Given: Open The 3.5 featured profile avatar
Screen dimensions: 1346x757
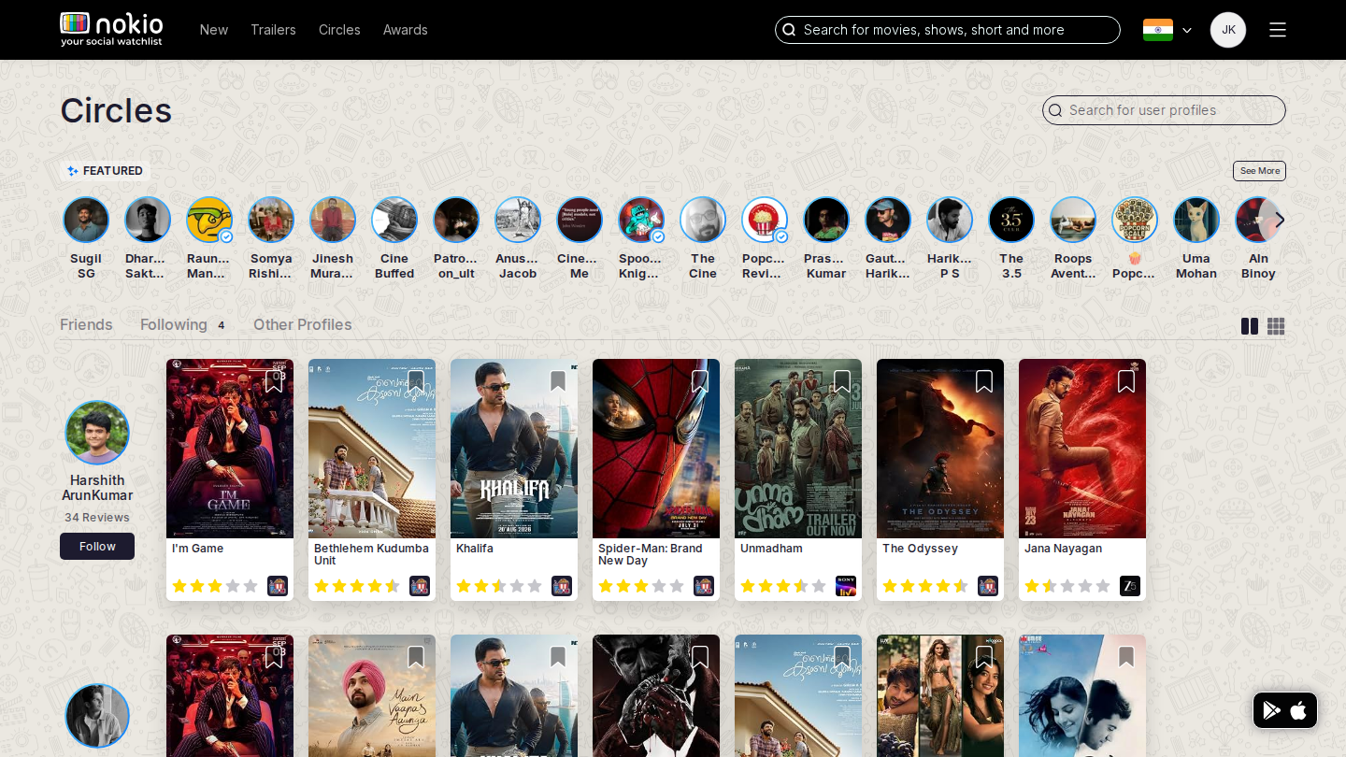Looking at the screenshot, I should pos(1011,220).
